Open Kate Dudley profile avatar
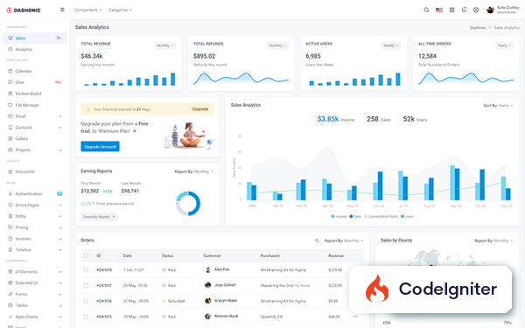This screenshot has height=328, width=525. pyautogui.click(x=490, y=10)
